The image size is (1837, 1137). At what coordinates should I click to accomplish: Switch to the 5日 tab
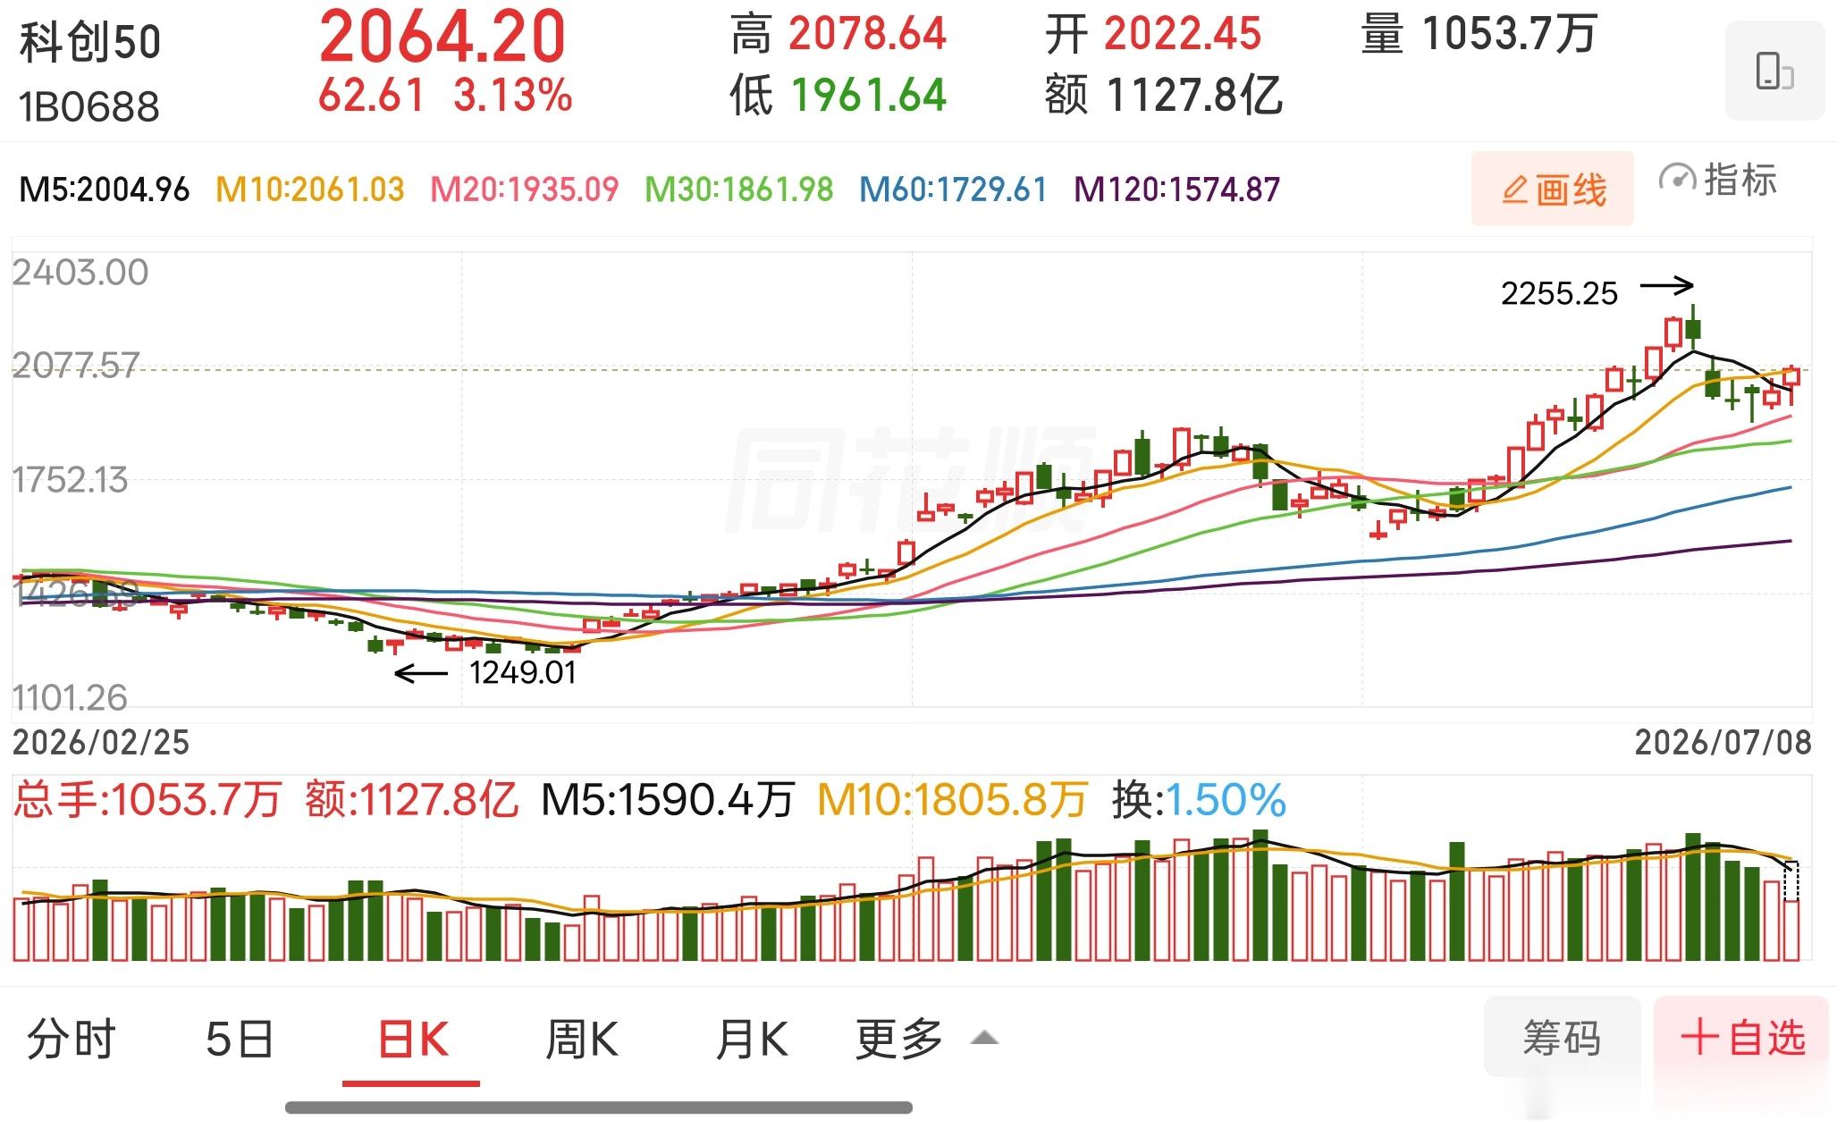click(240, 1040)
